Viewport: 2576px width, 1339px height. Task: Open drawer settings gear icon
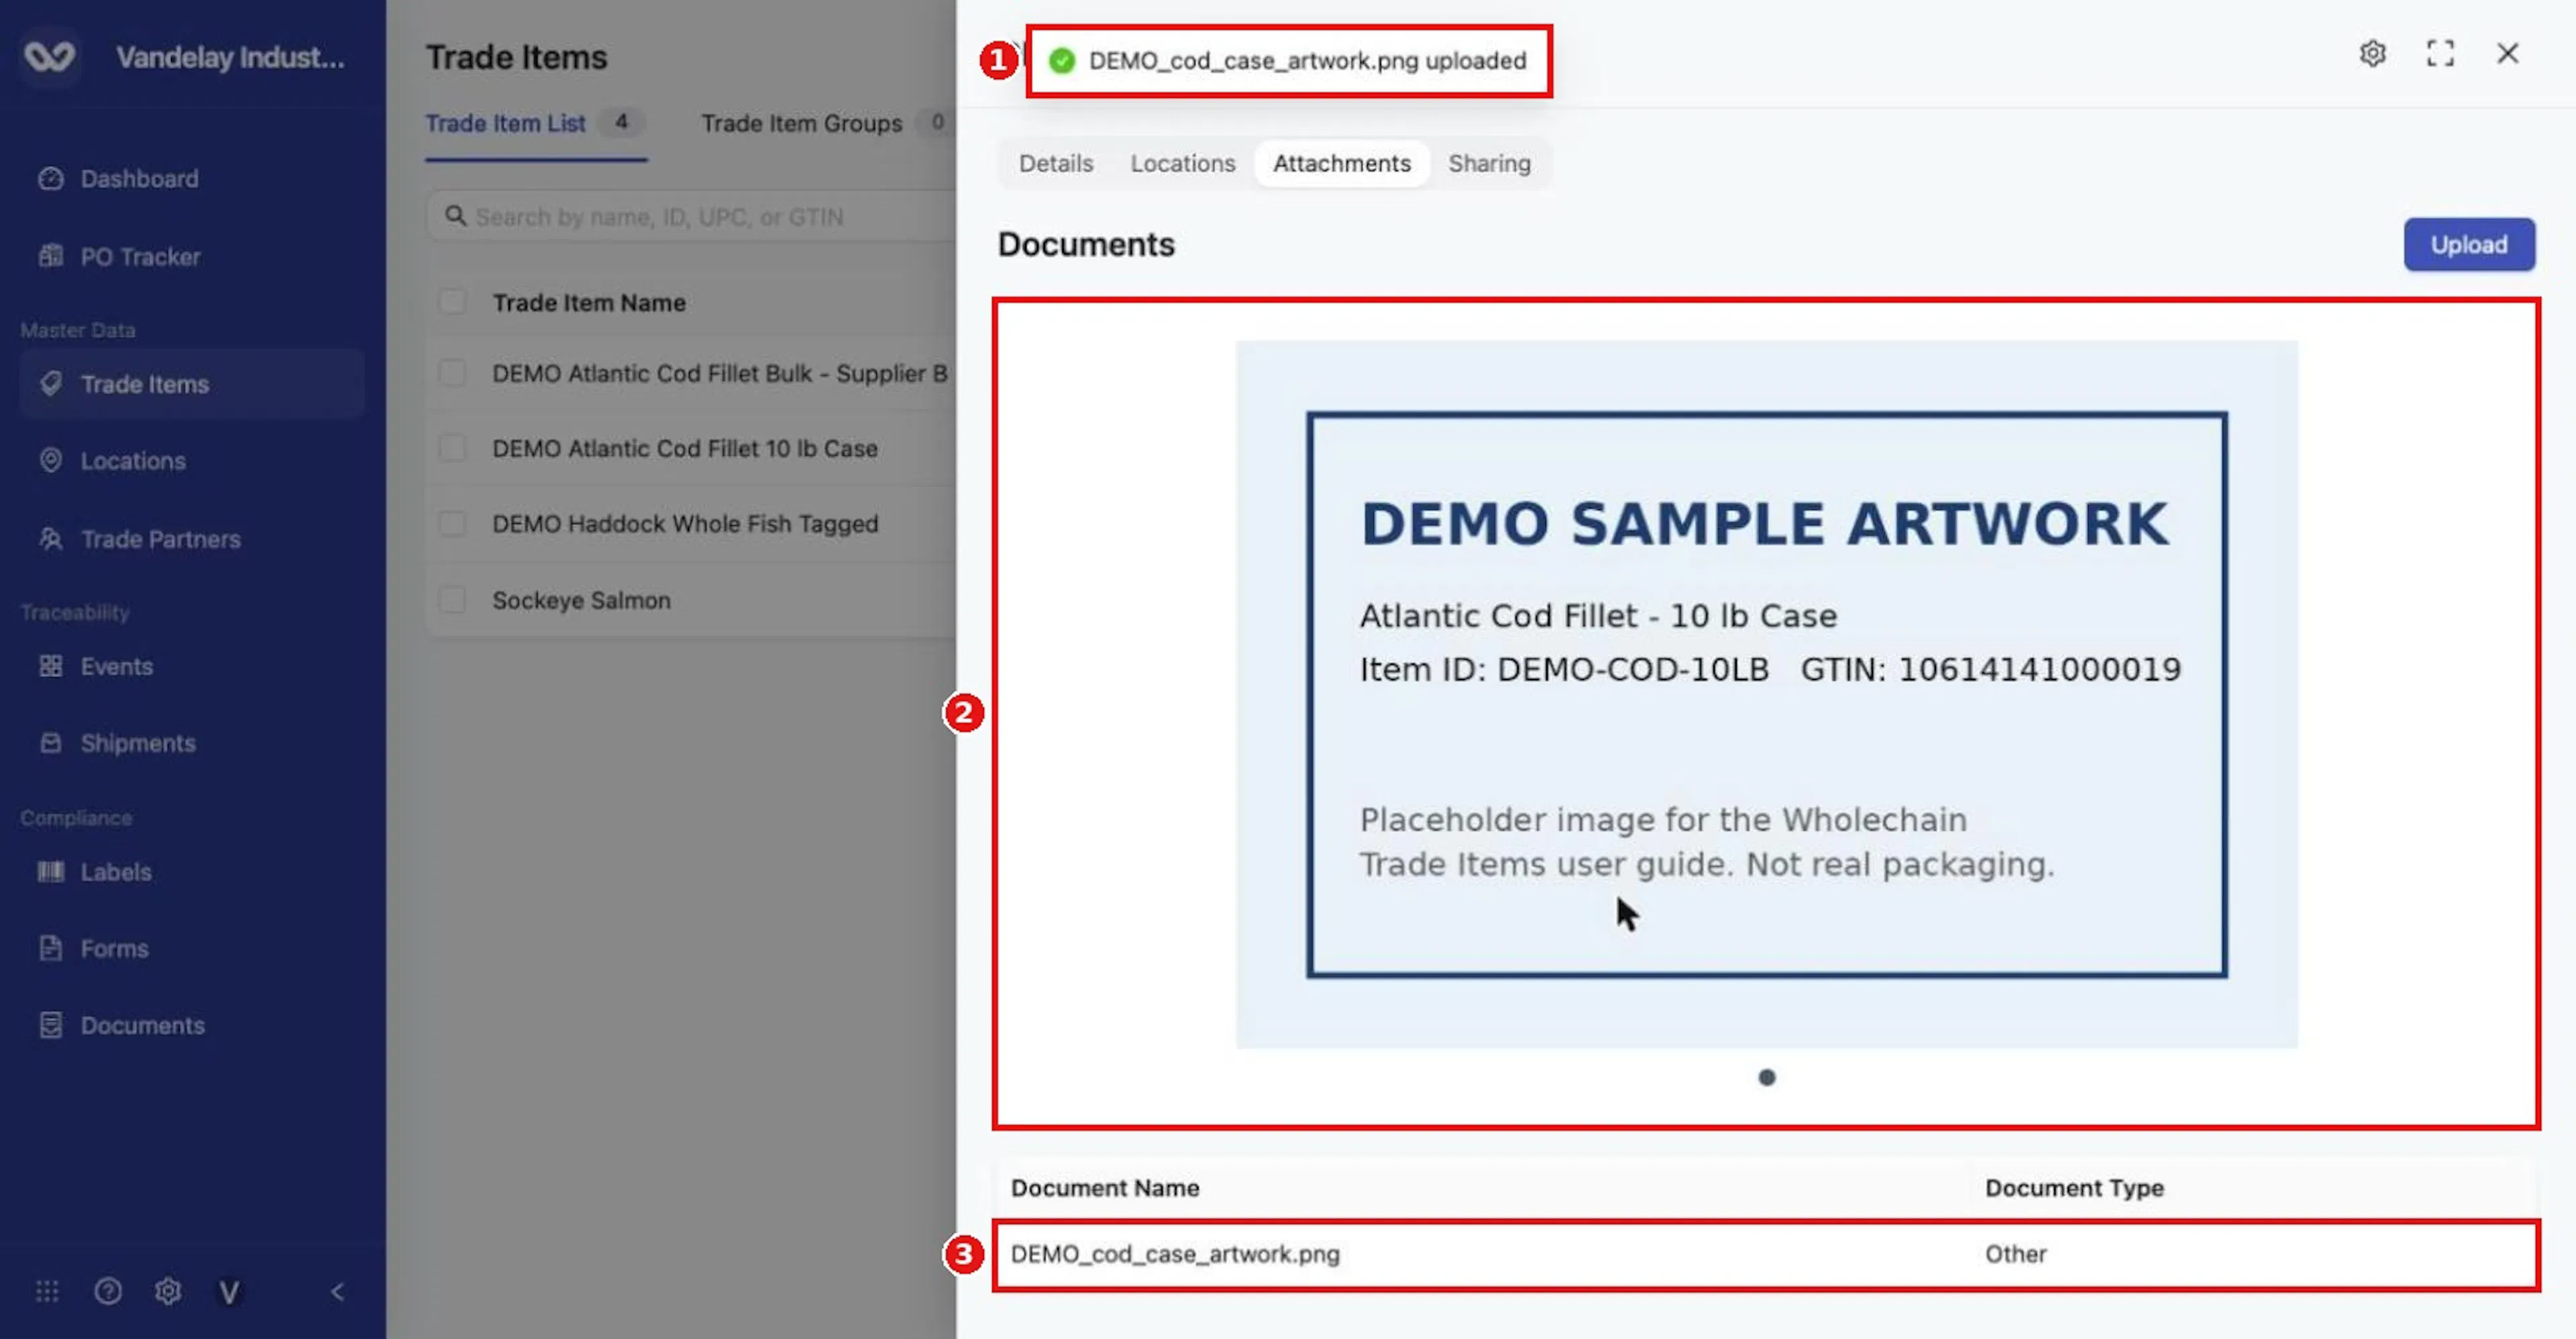click(2373, 53)
